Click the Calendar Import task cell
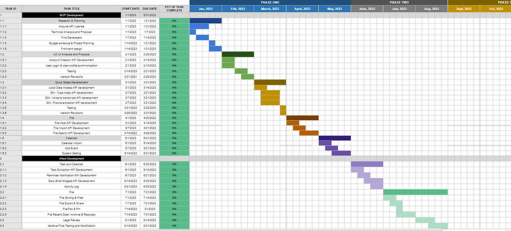511x231 pixels. point(72,143)
